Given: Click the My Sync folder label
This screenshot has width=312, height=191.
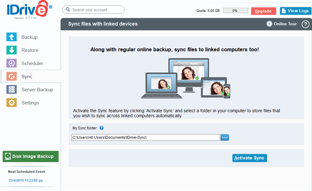Looking at the screenshot, I should [84, 128].
